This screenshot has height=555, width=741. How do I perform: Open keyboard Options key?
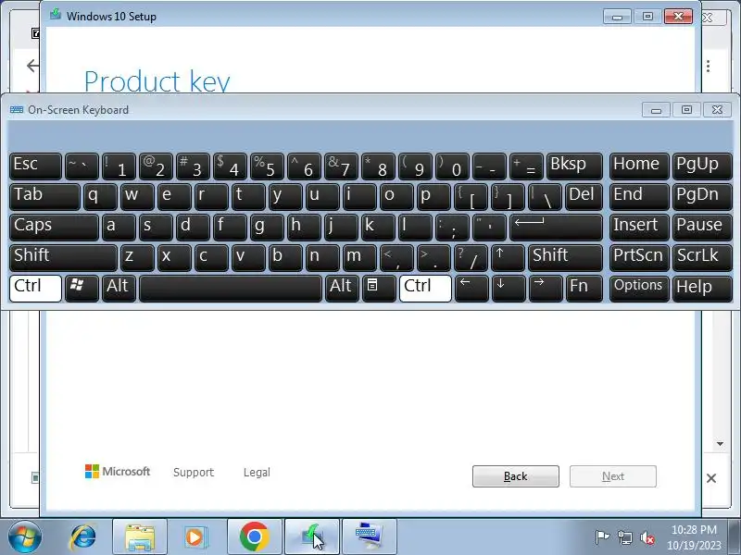coord(639,289)
